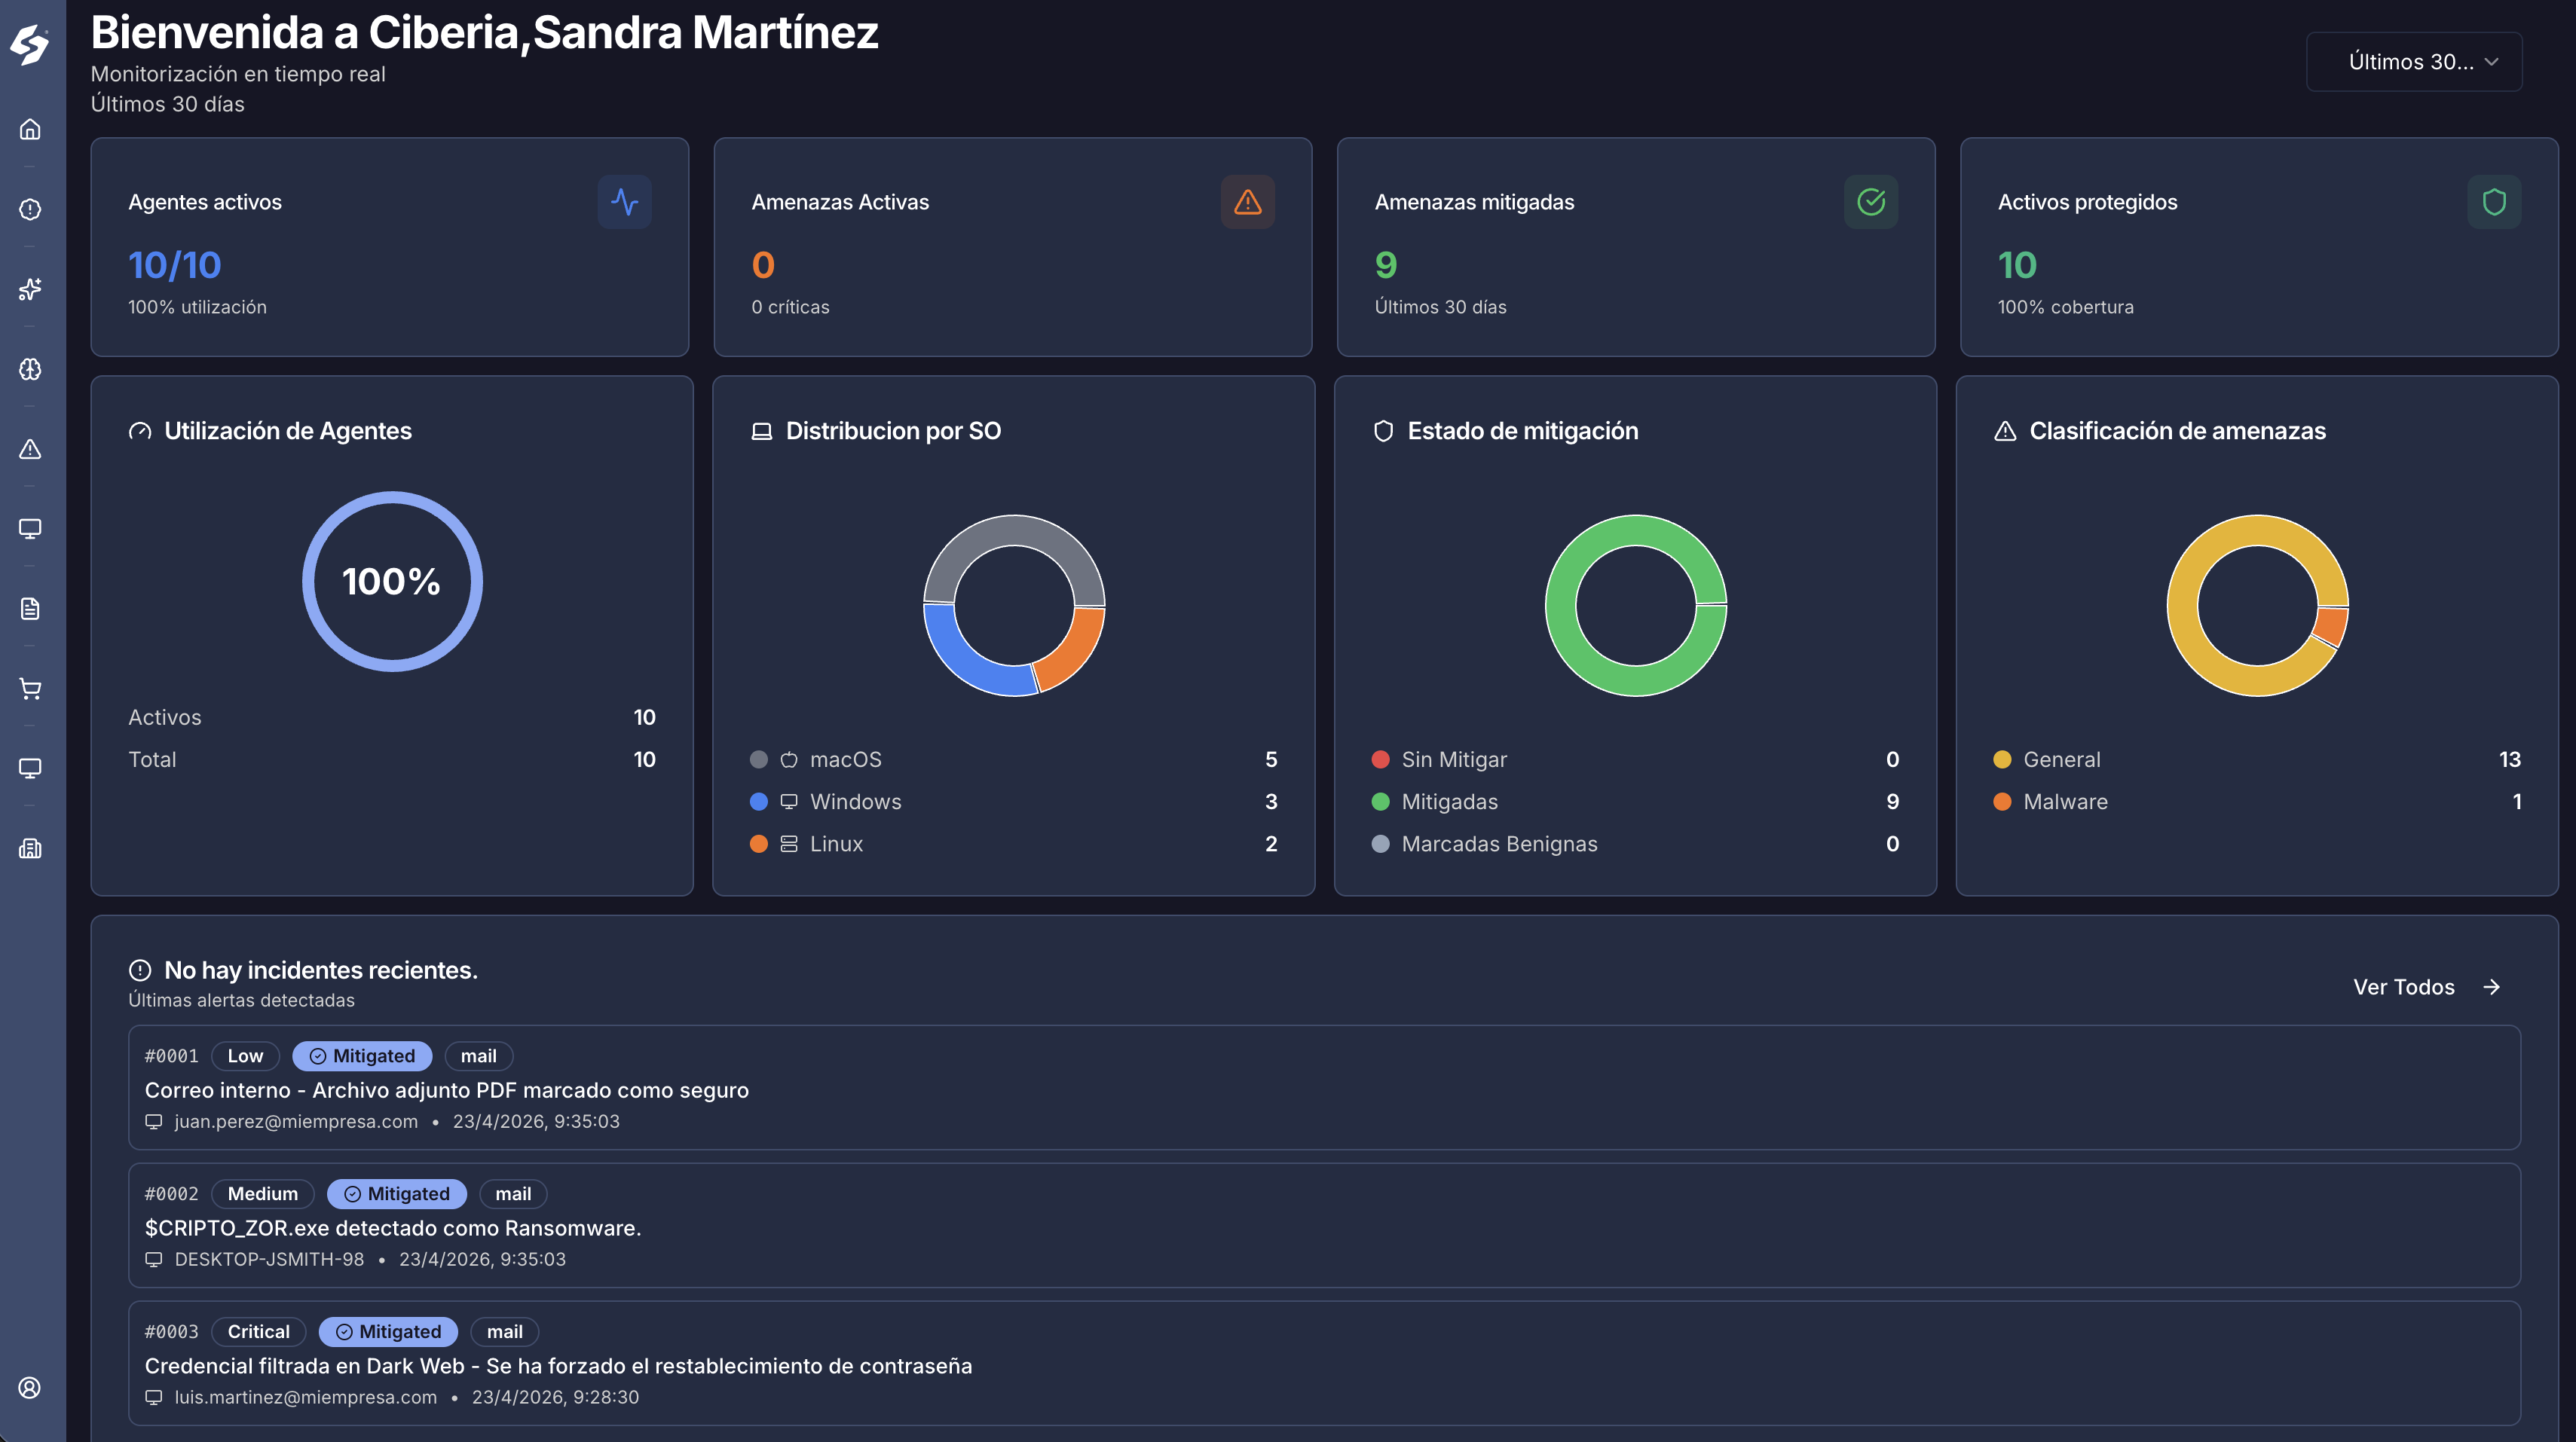This screenshot has height=1442, width=2576.
Task: Open the building organization icon in the sidebar
Action: pos(30,848)
